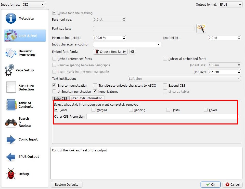
Task: Check UnSmarten punctuation
Action: point(54,91)
